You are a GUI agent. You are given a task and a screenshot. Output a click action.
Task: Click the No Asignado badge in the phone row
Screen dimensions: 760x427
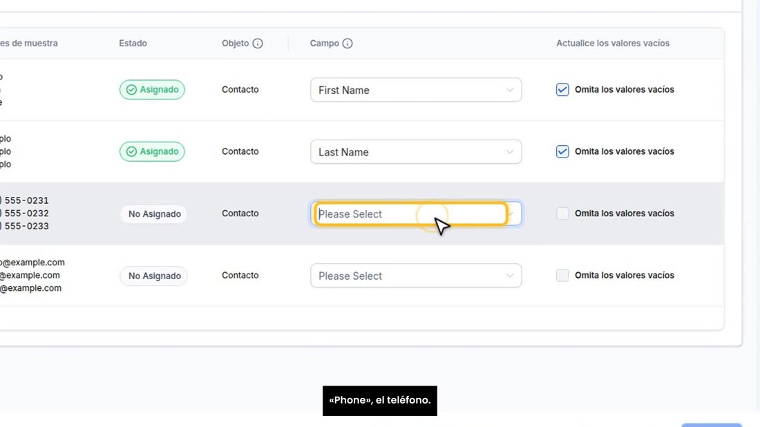pyautogui.click(x=154, y=213)
